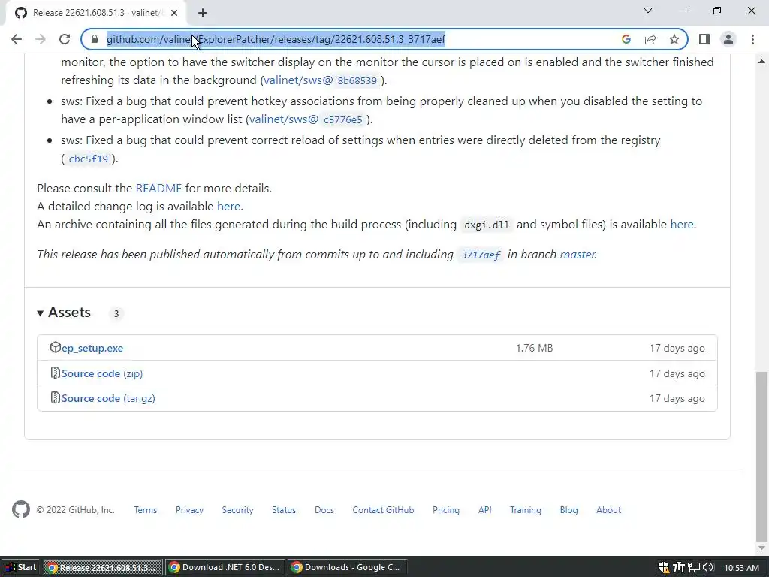
Task: Click the network tray icon
Action: (693, 568)
